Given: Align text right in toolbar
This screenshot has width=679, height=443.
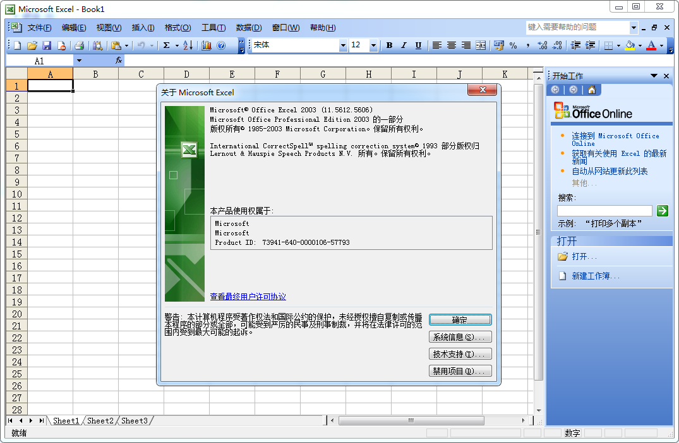Looking at the screenshot, I should click(x=466, y=45).
